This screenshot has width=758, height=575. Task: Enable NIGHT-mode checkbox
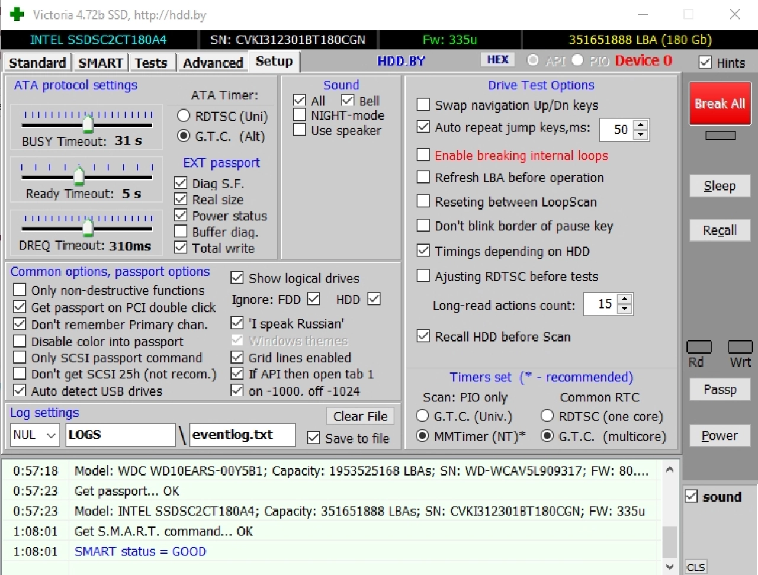pos(300,115)
